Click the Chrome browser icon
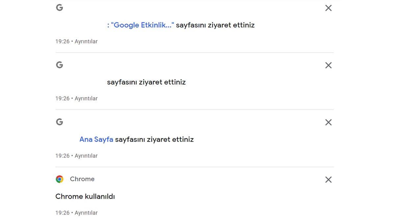Image resolution: width=395 pixels, height=222 pixels. pyautogui.click(x=59, y=179)
